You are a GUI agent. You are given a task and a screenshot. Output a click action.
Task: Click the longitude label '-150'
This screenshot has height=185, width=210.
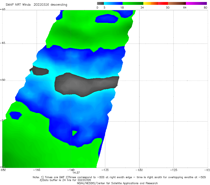click(x=3, y=170)
